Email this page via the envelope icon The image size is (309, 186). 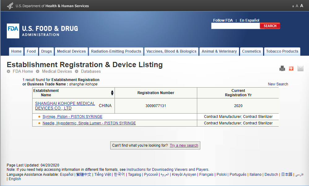click(300, 68)
